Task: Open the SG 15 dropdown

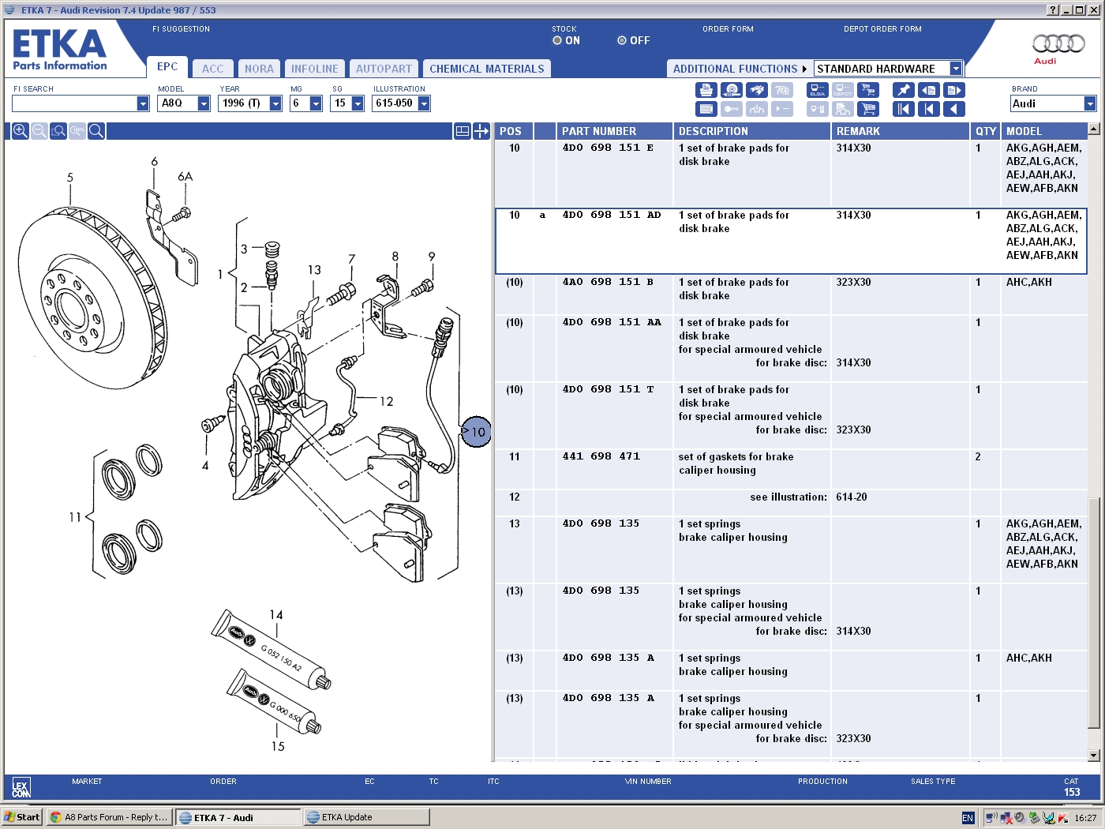Action: click(x=358, y=103)
